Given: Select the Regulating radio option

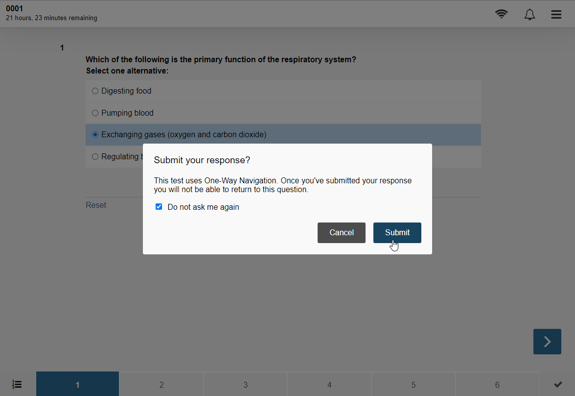Looking at the screenshot, I should (95, 156).
